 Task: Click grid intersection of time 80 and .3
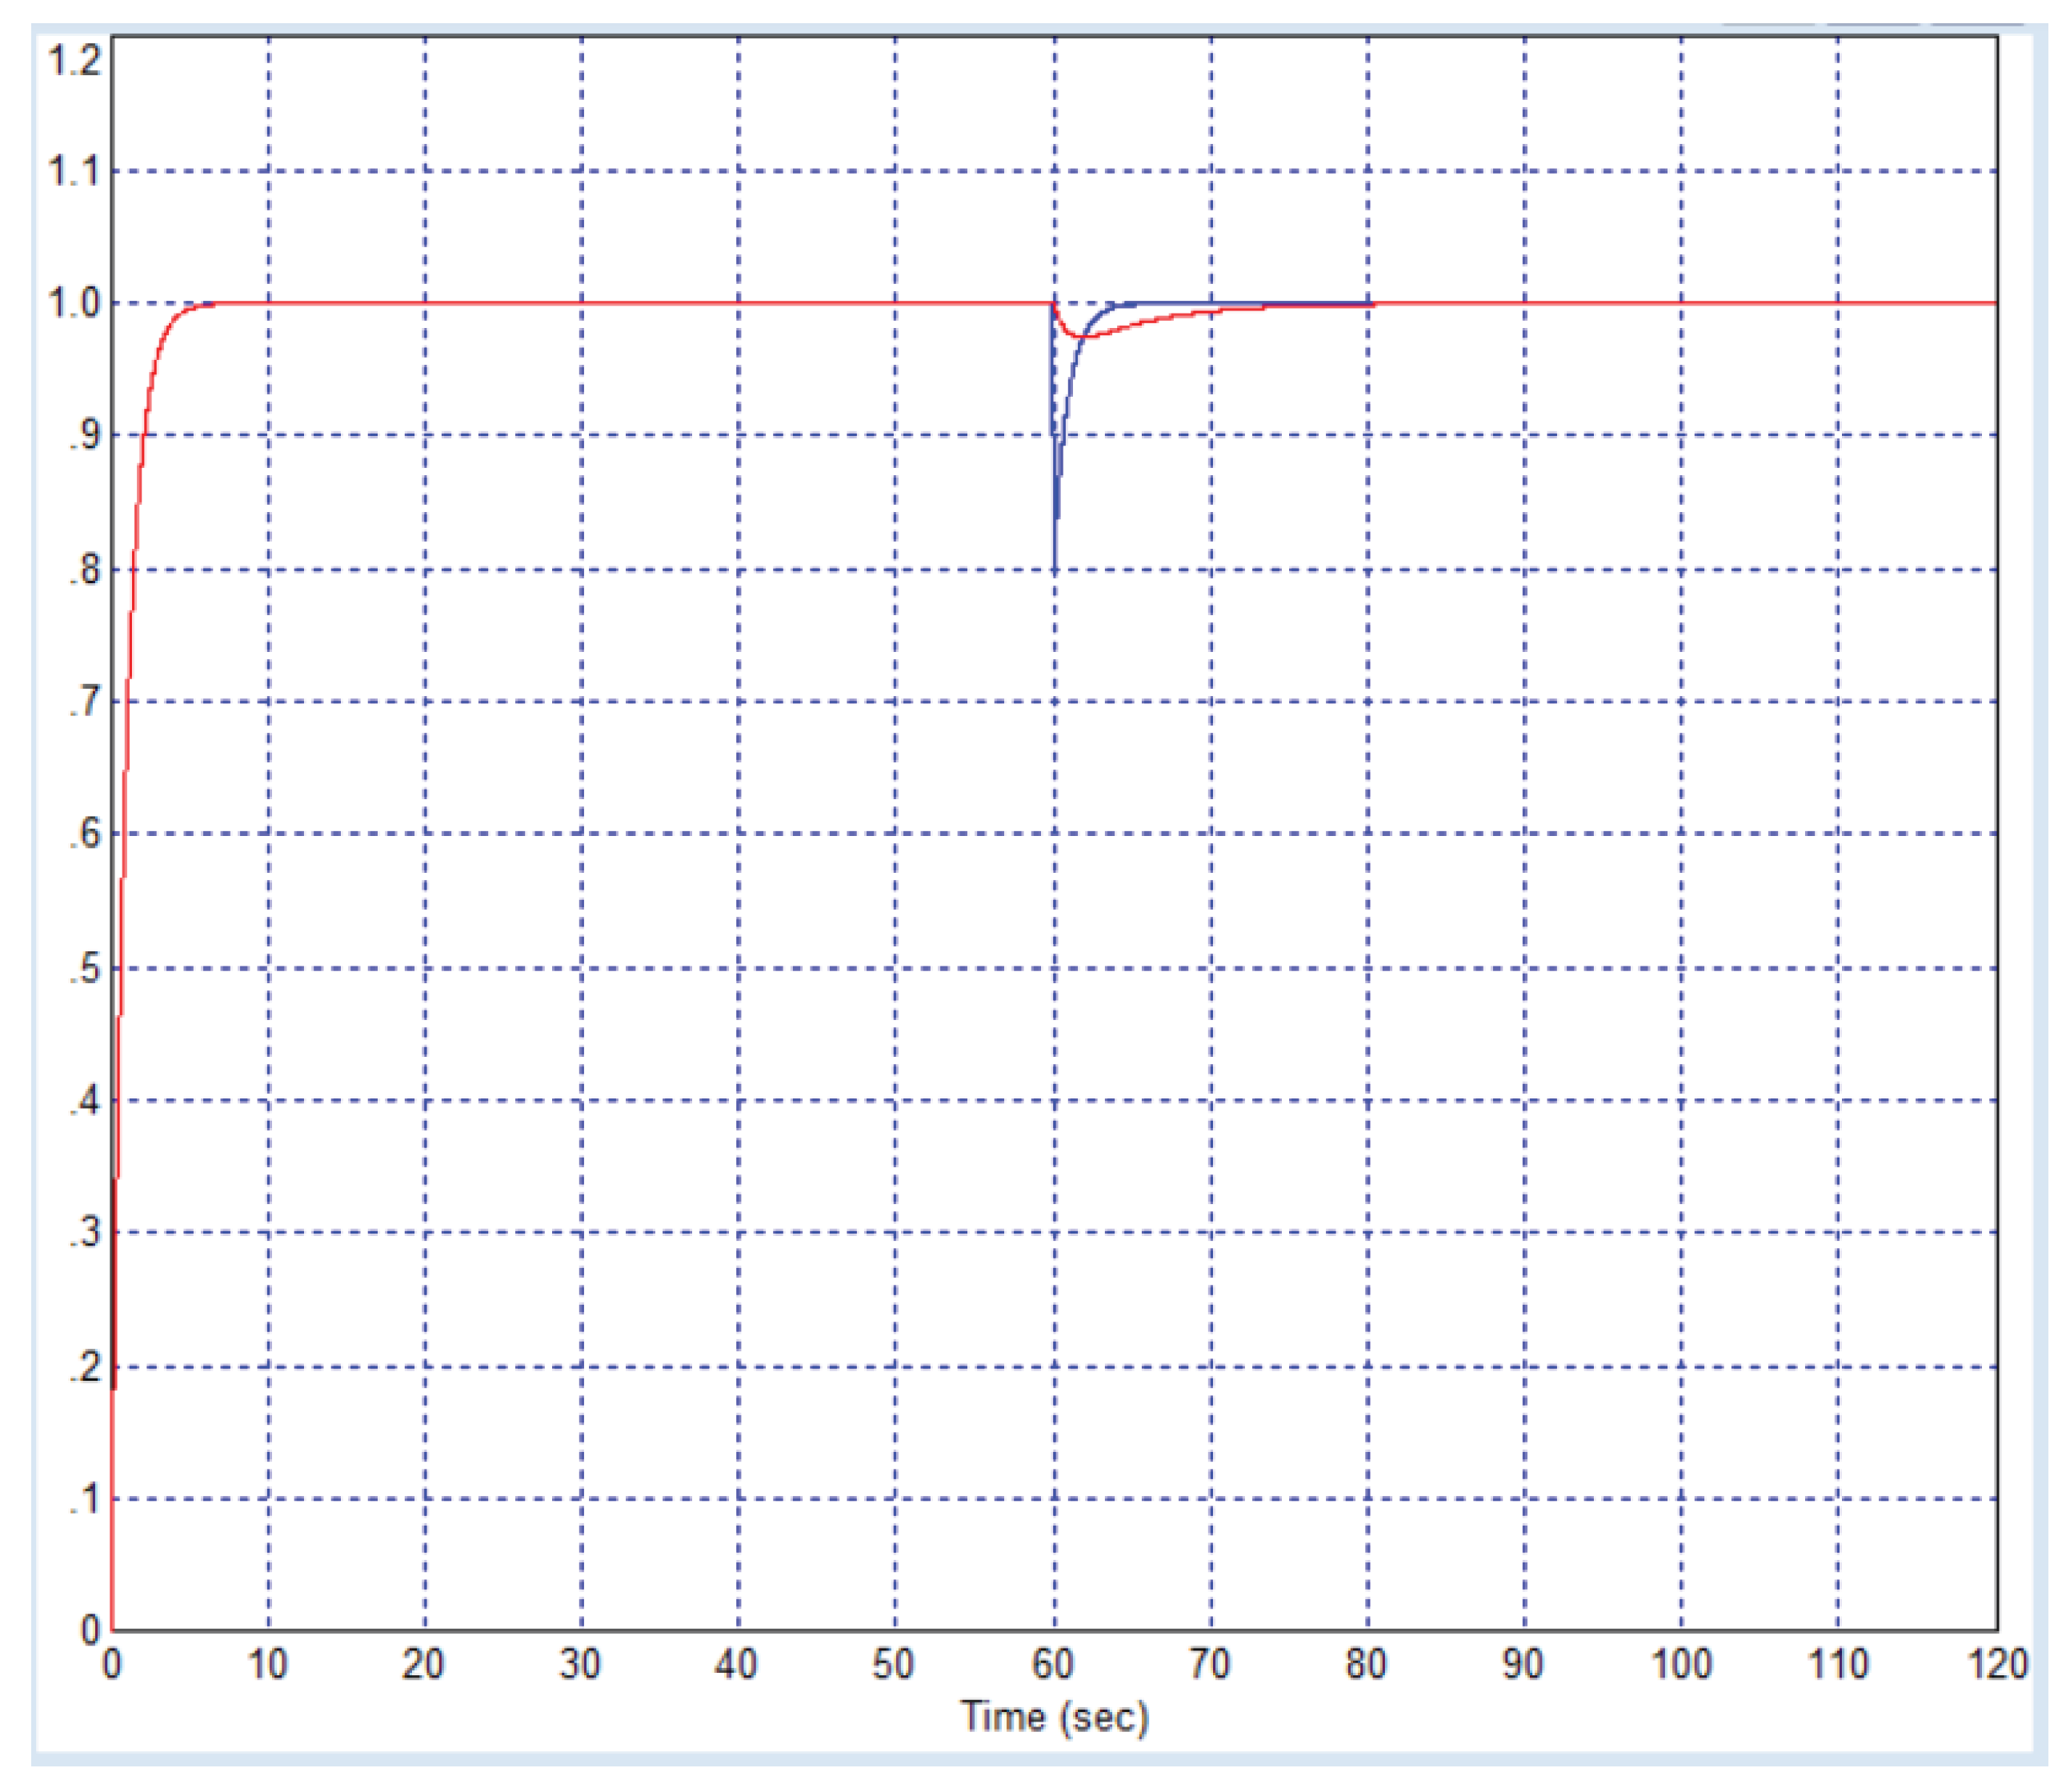[1368, 1232]
